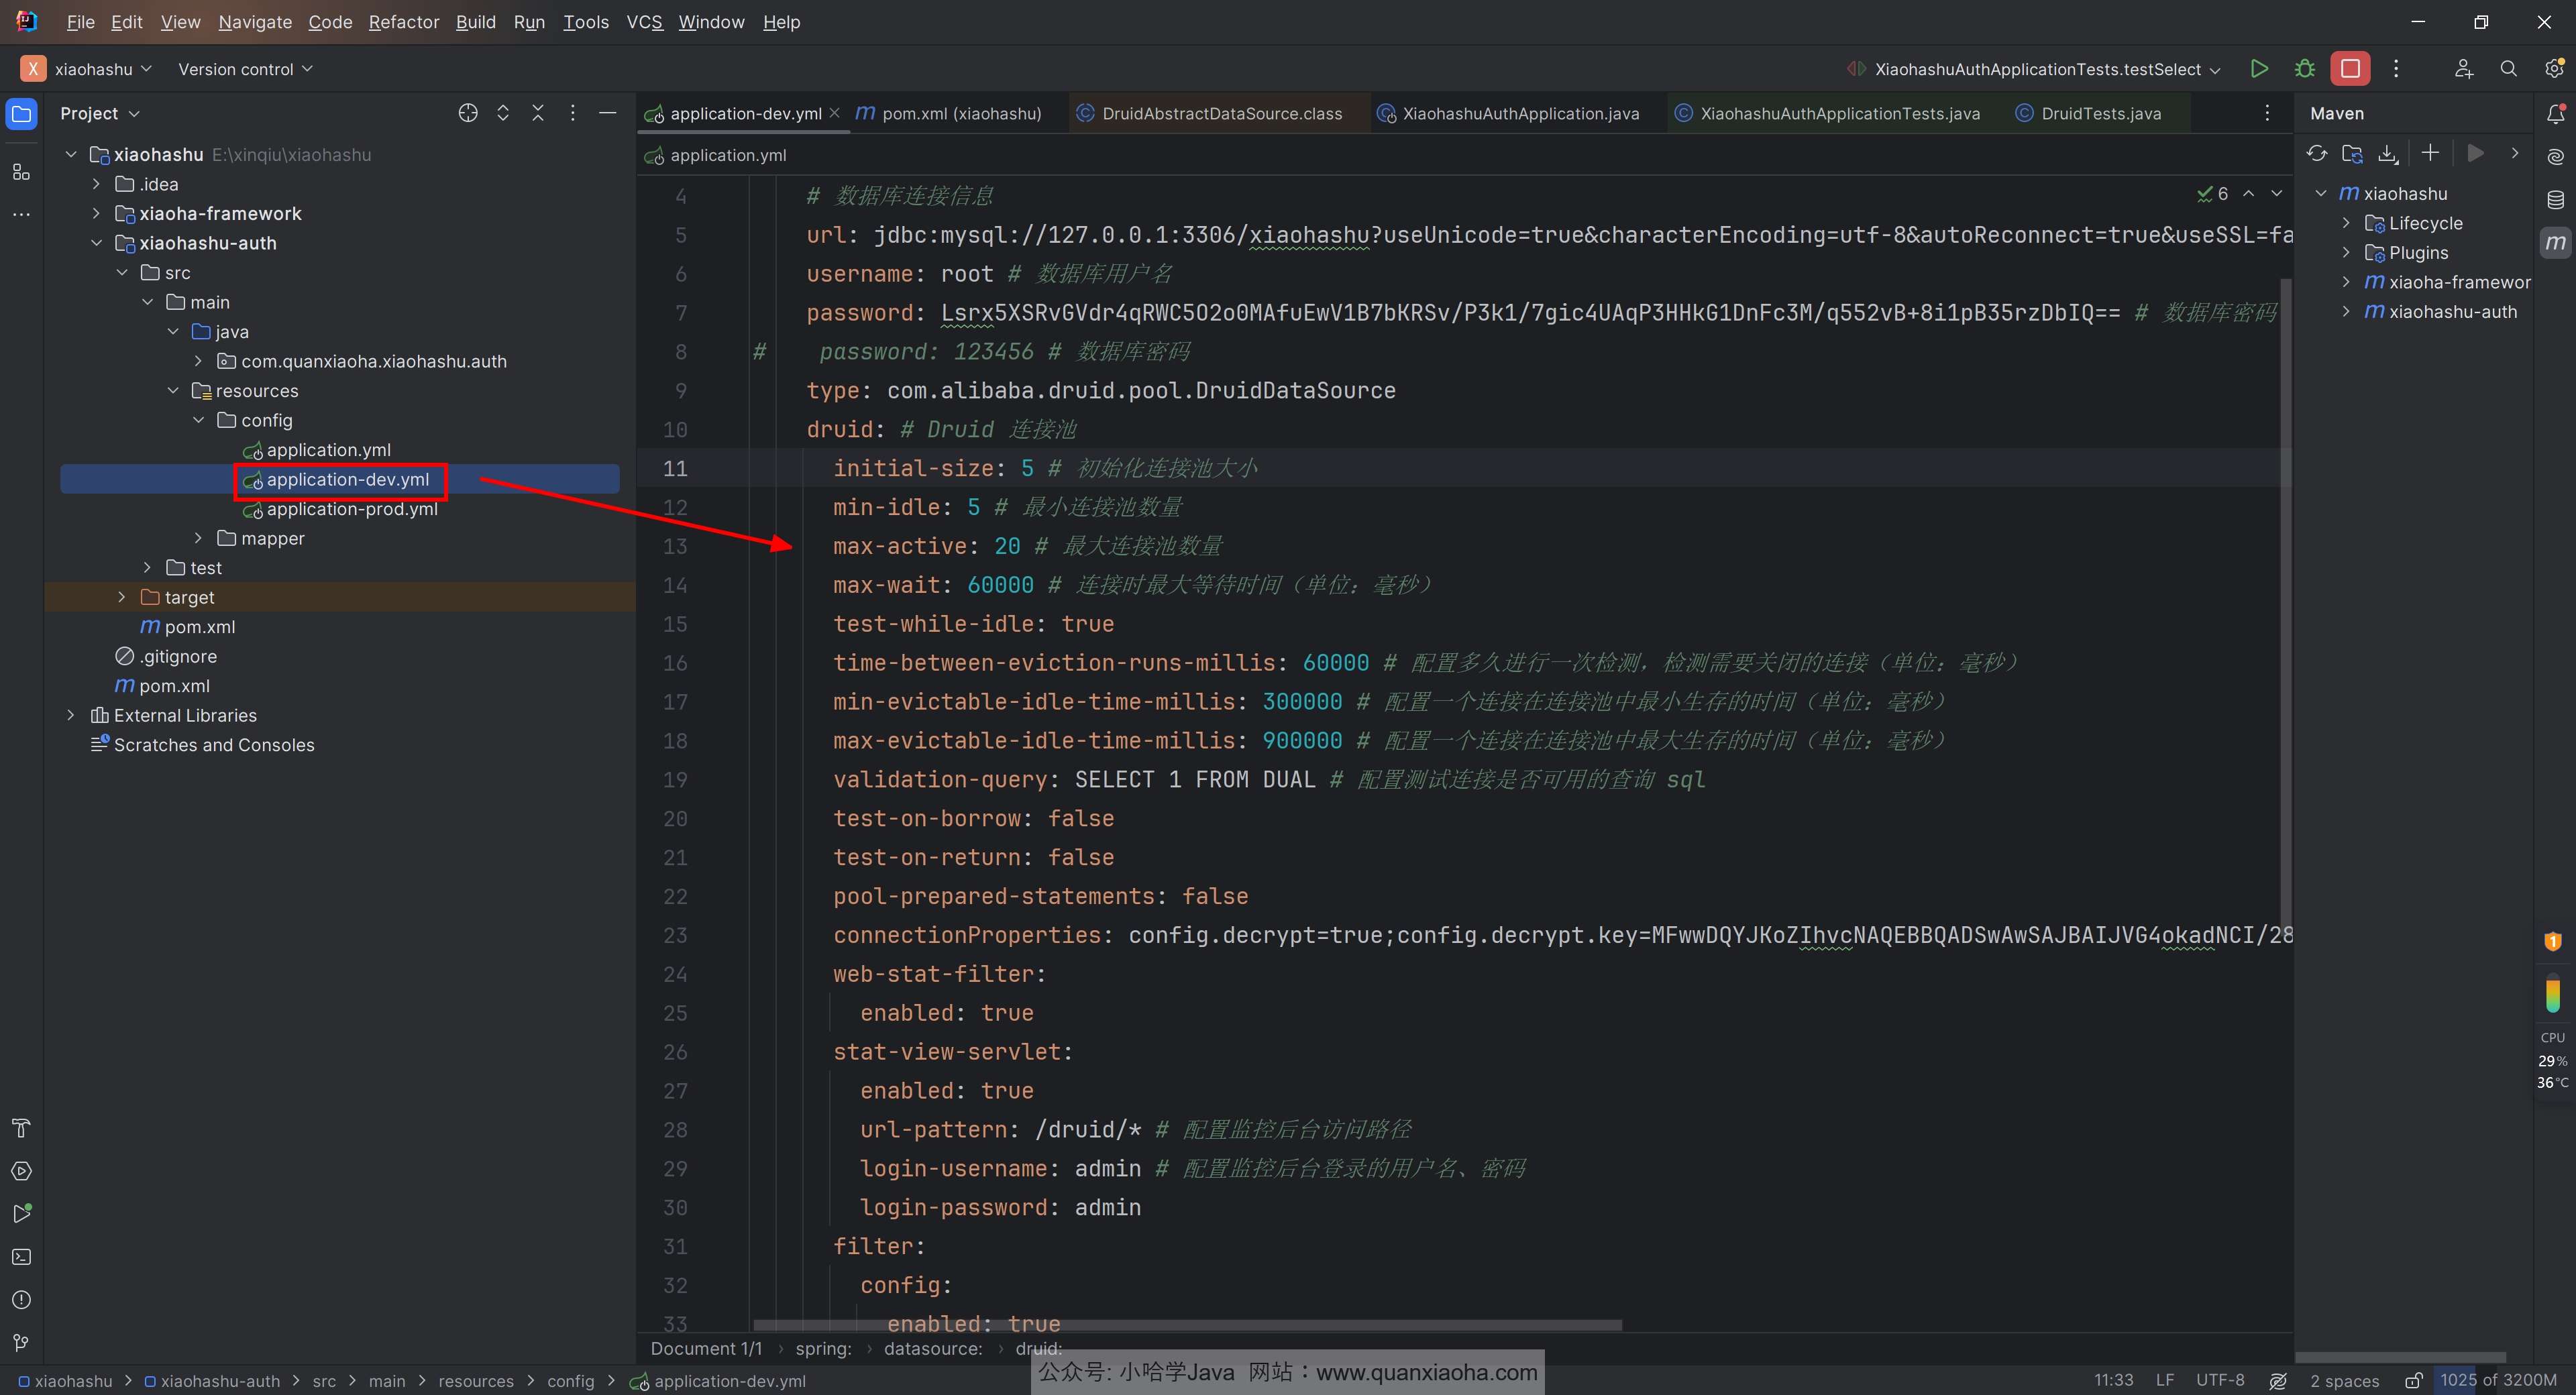Toggle the Maven tool window button
The image size is (2576, 1395).
[x=2555, y=242]
